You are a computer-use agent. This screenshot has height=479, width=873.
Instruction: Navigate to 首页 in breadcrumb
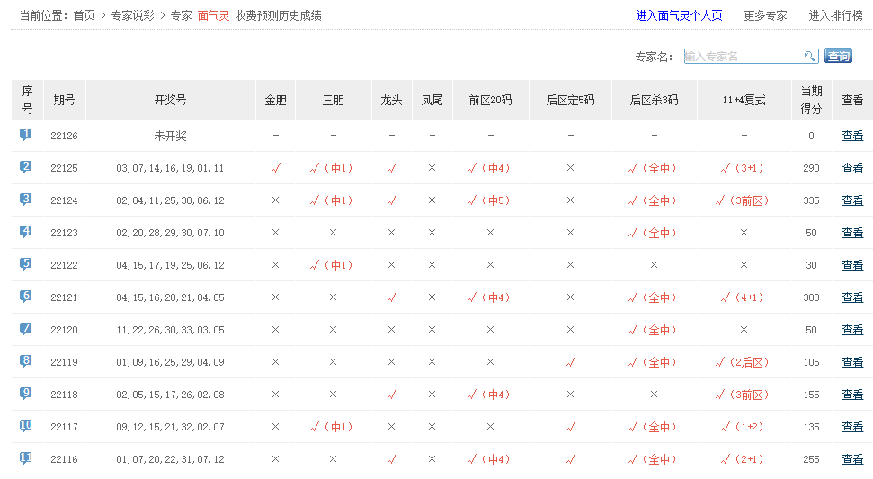click(84, 15)
